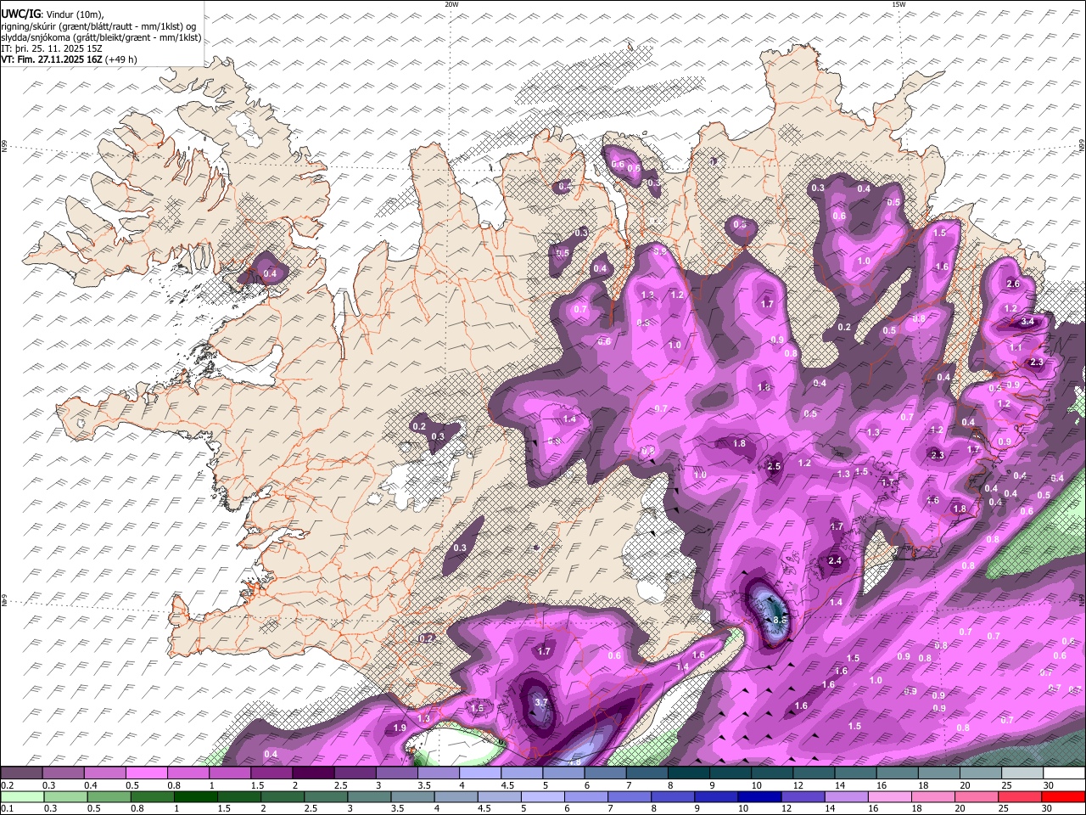Click the '0.1' label in the rain legend
Screen dimensions: 1086x815
[7, 809]
